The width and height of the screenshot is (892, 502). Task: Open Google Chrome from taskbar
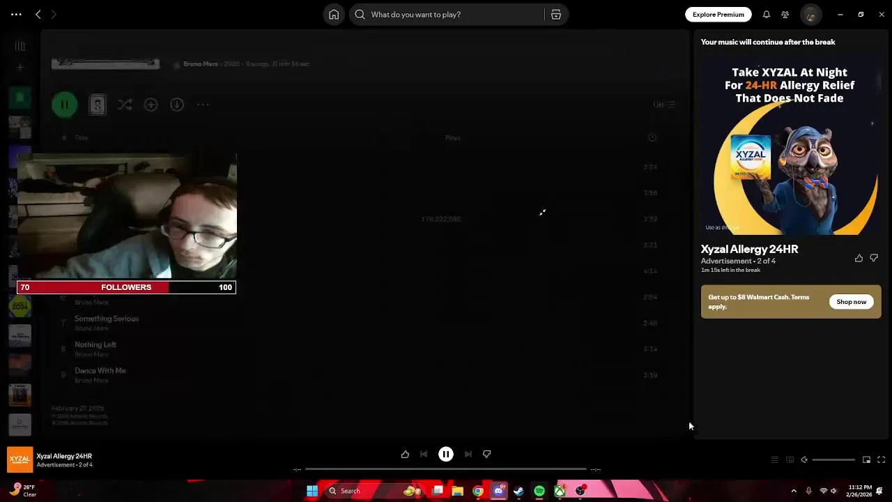coord(477,491)
